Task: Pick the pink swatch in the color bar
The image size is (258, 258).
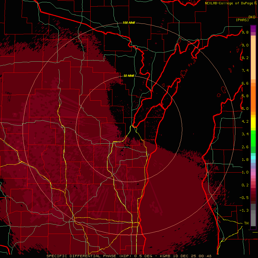Action: tap(253, 173)
